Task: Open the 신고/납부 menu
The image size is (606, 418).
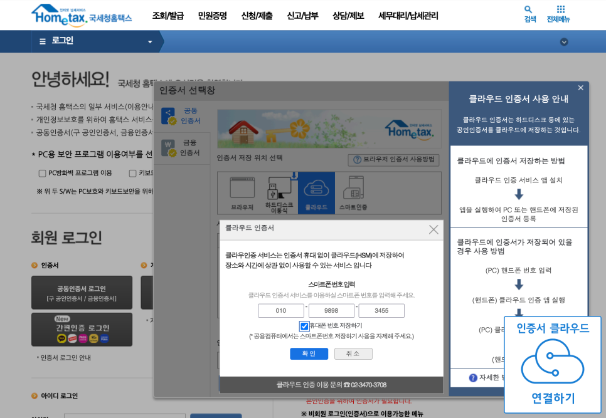Action: (x=302, y=16)
